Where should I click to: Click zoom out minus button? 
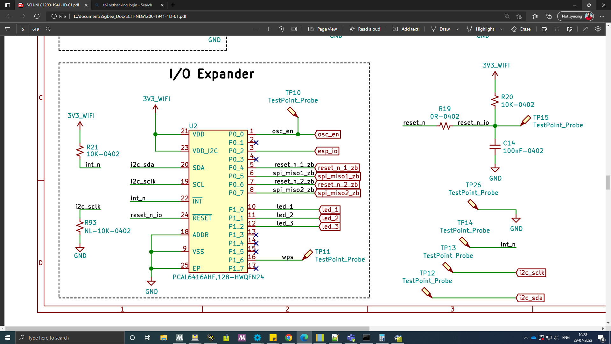pyautogui.click(x=256, y=29)
